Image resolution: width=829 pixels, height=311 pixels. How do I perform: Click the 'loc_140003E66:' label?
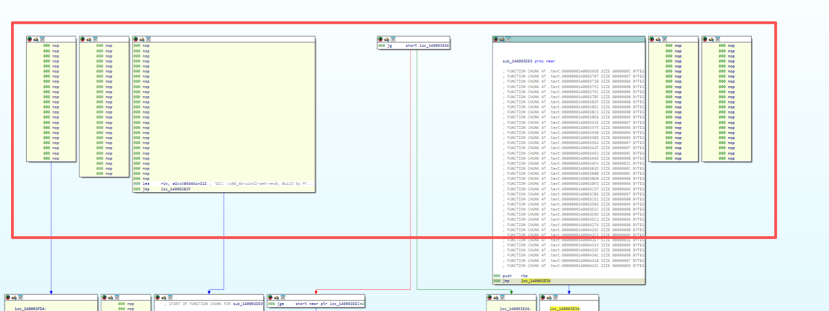pos(515,309)
